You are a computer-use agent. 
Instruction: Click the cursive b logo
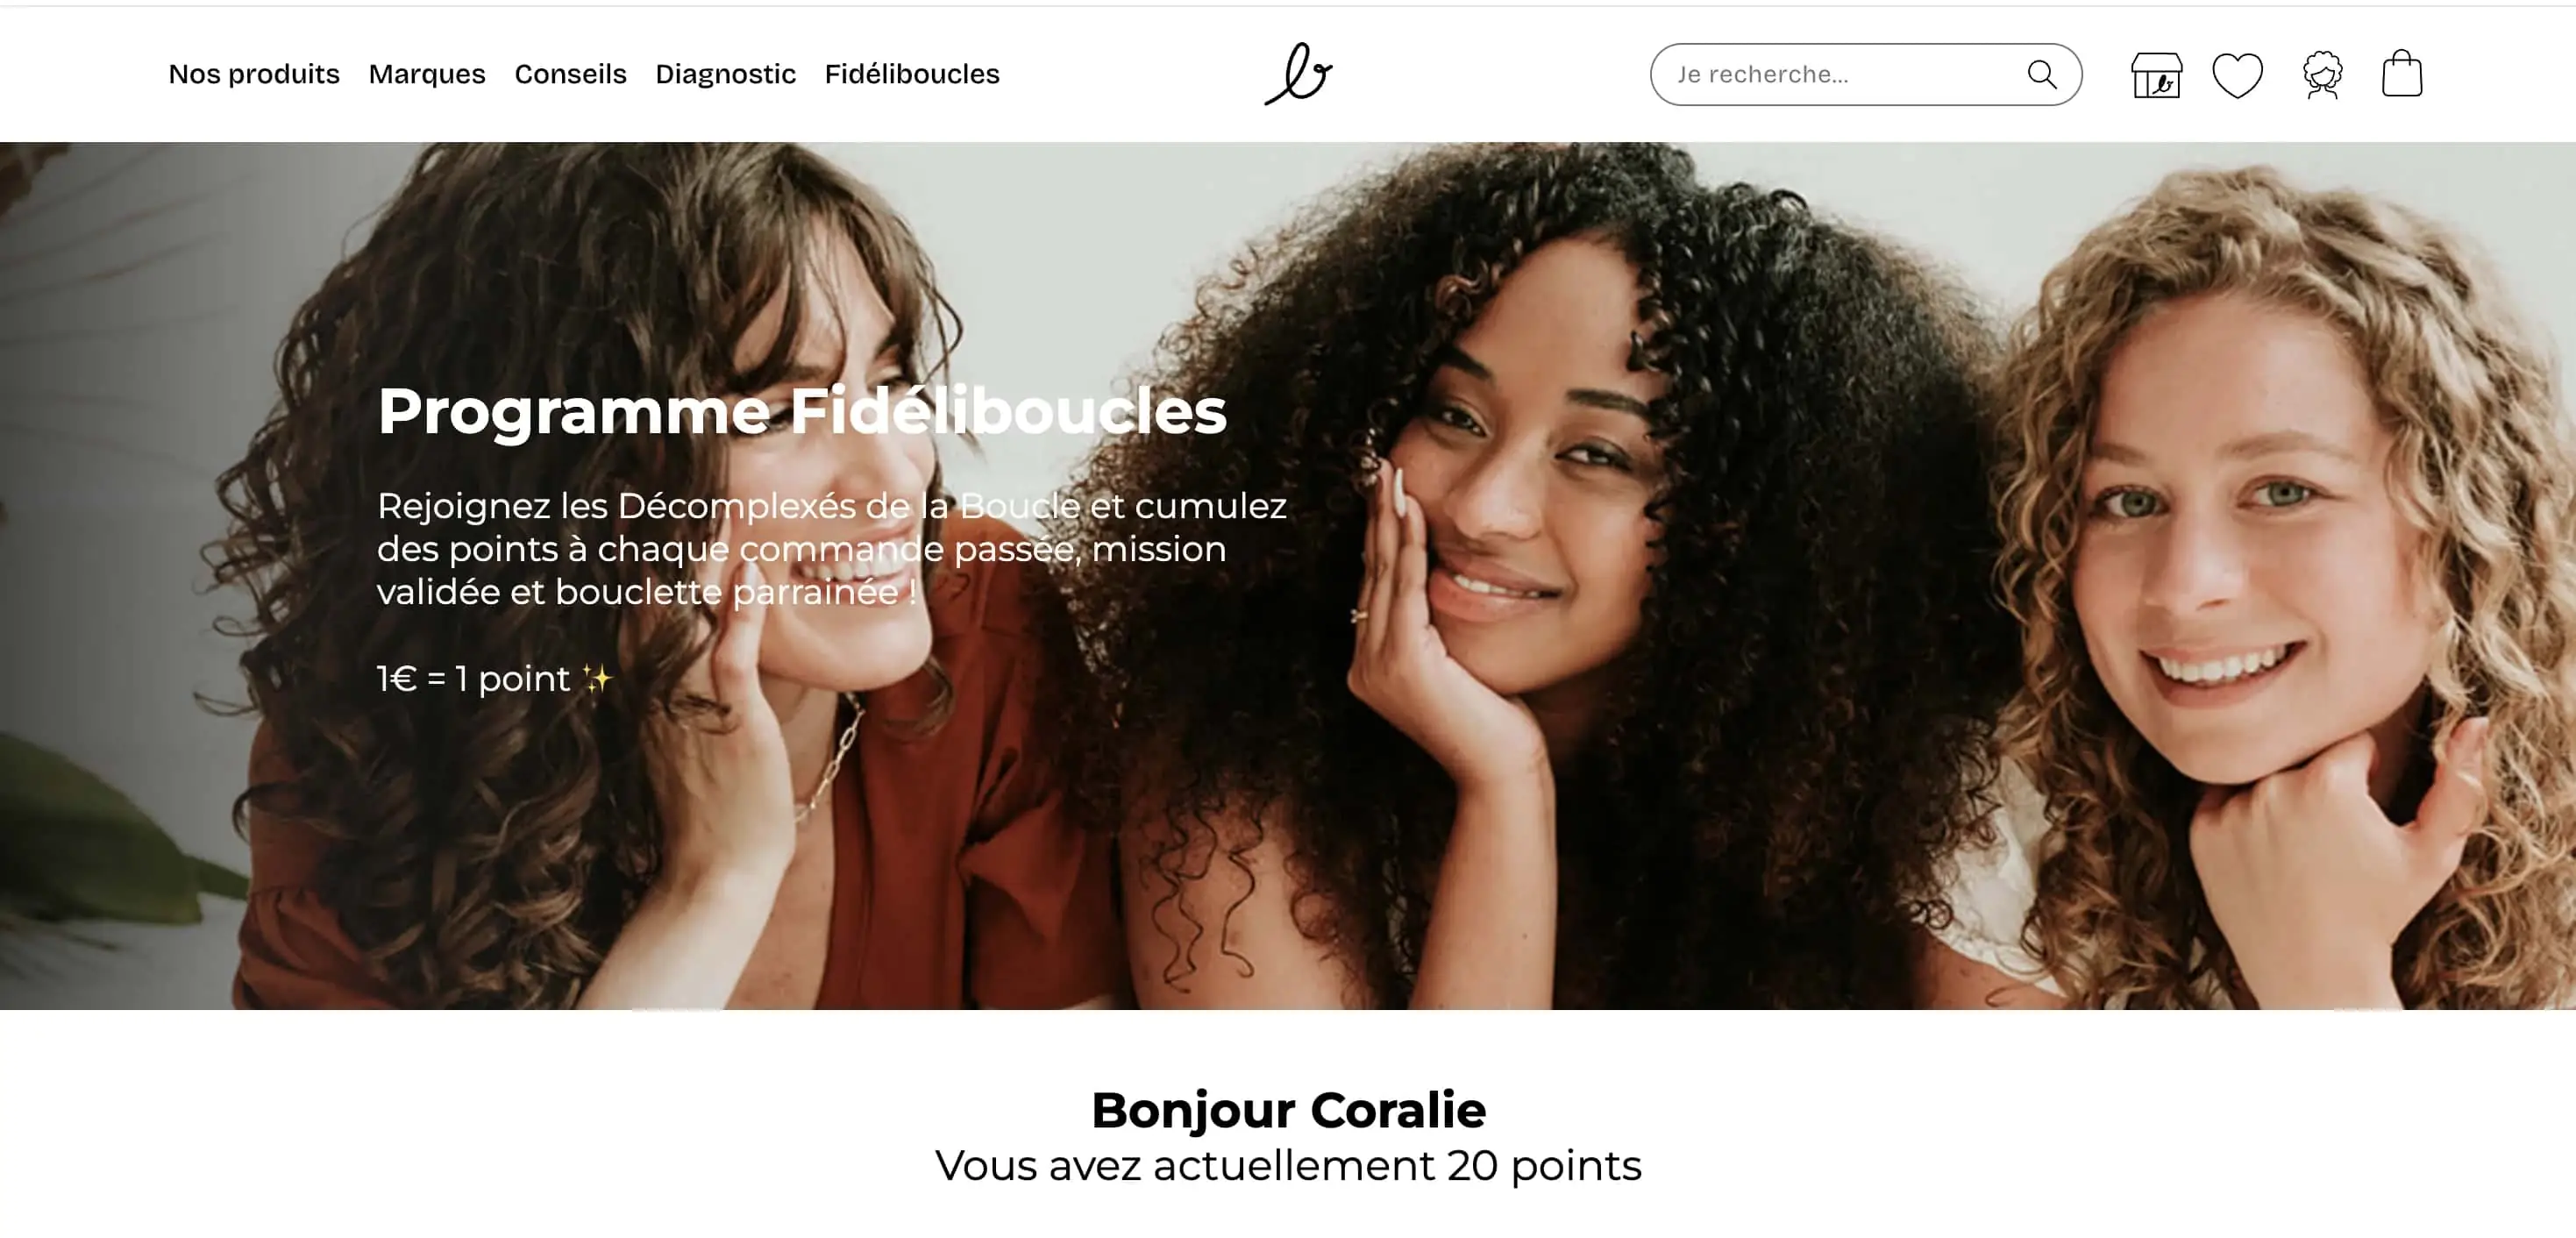(1298, 74)
